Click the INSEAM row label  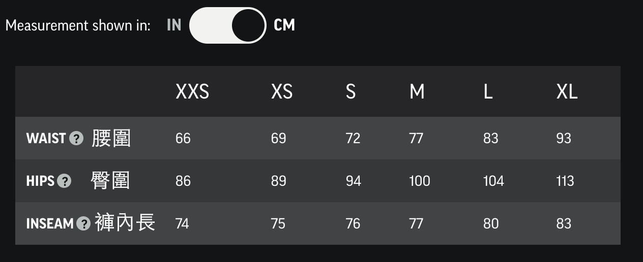click(x=50, y=223)
